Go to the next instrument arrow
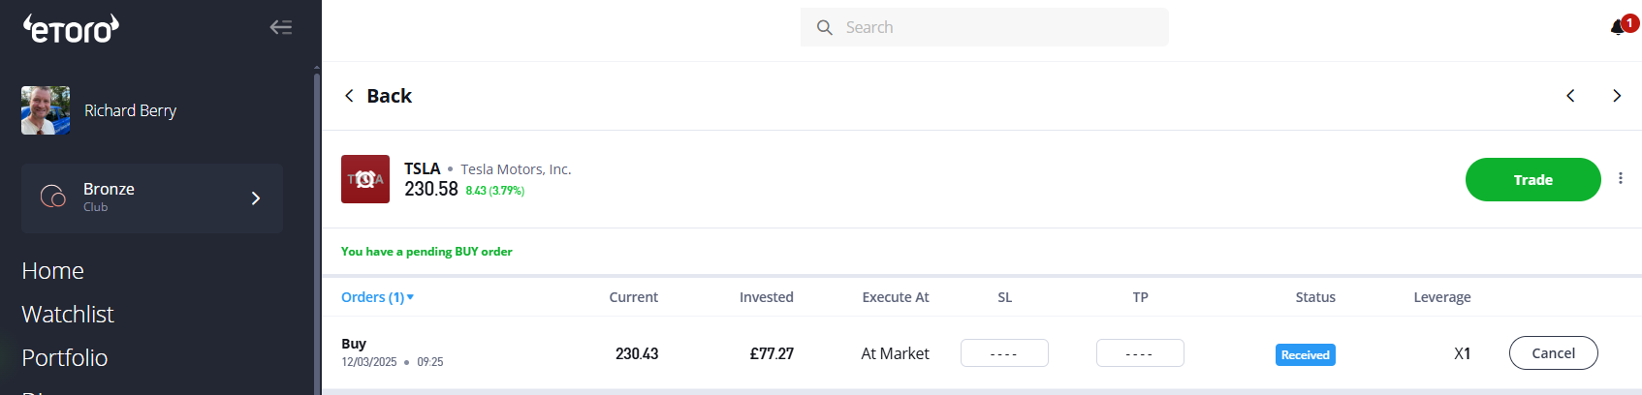This screenshot has height=395, width=1642. 1616,96
